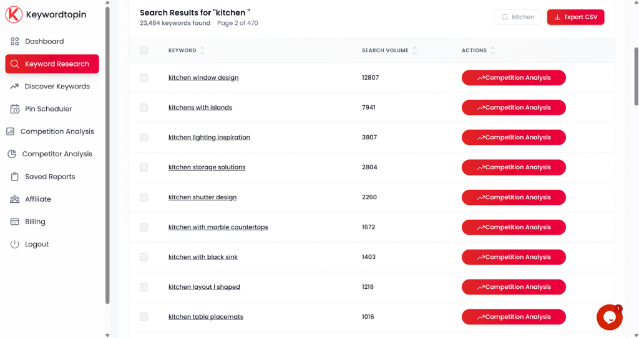Click the Affiliate people icon

pos(15,199)
